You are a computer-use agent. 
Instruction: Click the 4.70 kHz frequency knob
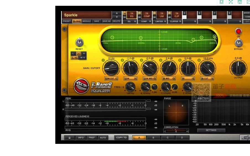click(x=145, y=87)
